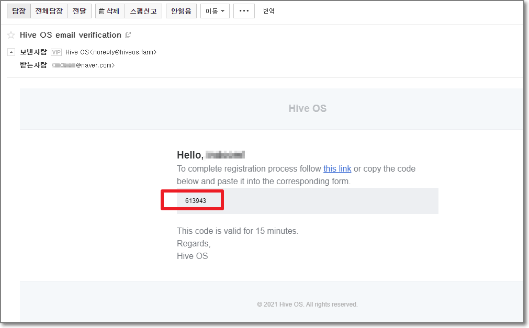Open the 이동 (Move) dropdown
529x328 pixels.
215,11
